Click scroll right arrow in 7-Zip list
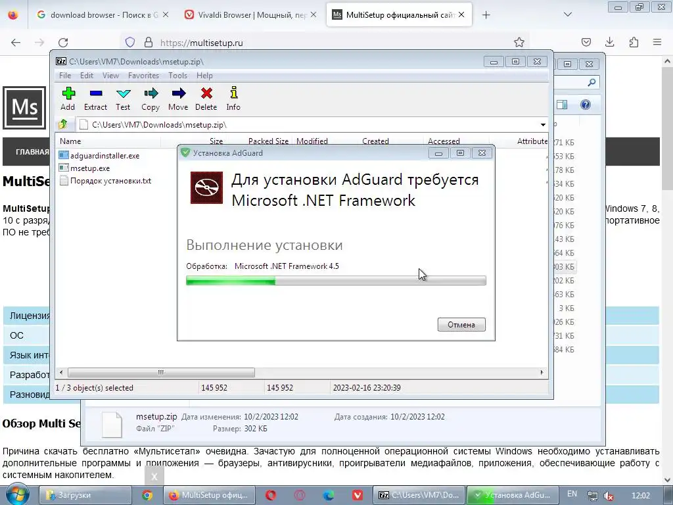 coord(542,372)
